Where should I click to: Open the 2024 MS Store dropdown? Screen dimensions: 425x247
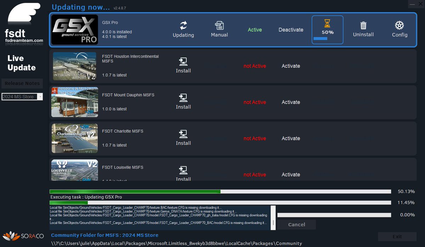point(22,96)
